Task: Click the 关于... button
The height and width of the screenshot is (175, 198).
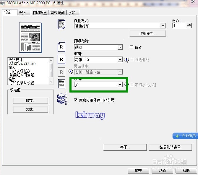Action: point(125,147)
